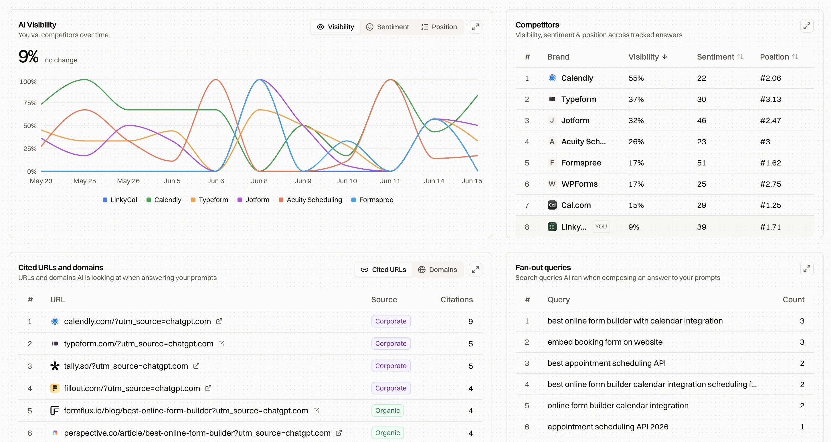Viewport: 831px width, 442px height.
Task: Click query 'appointment scheduling API 2026'
Action: coord(608,427)
